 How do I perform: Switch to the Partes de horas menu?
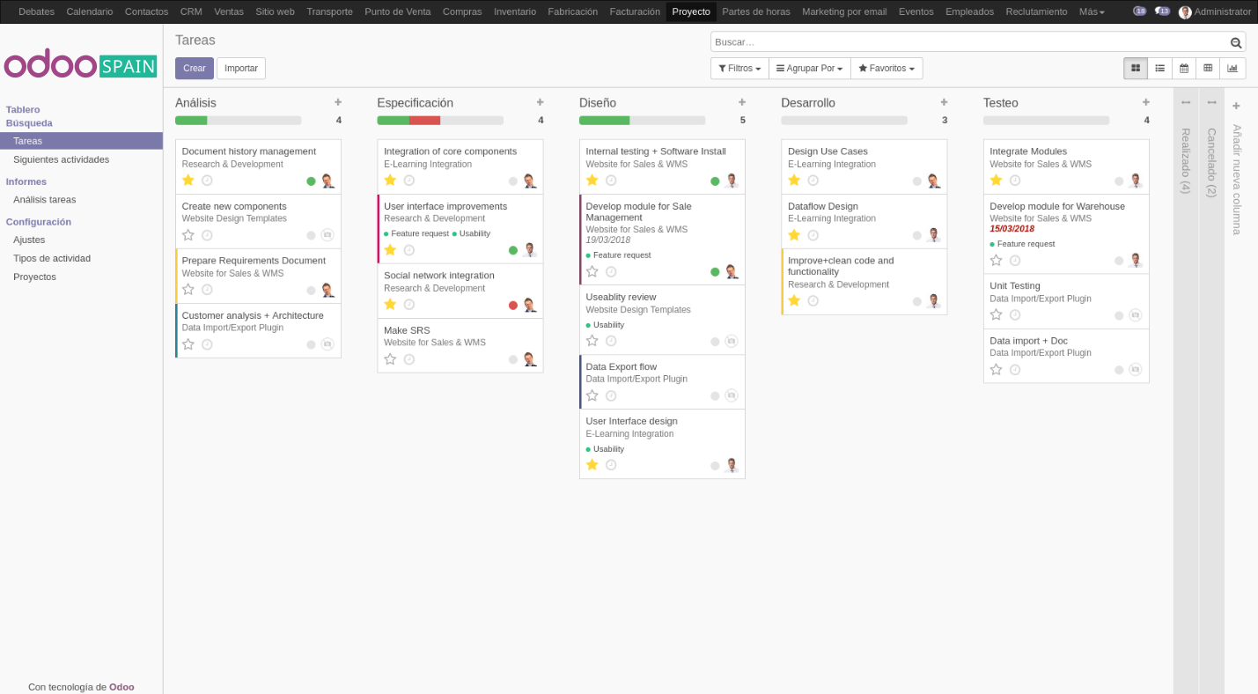pyautogui.click(x=756, y=11)
